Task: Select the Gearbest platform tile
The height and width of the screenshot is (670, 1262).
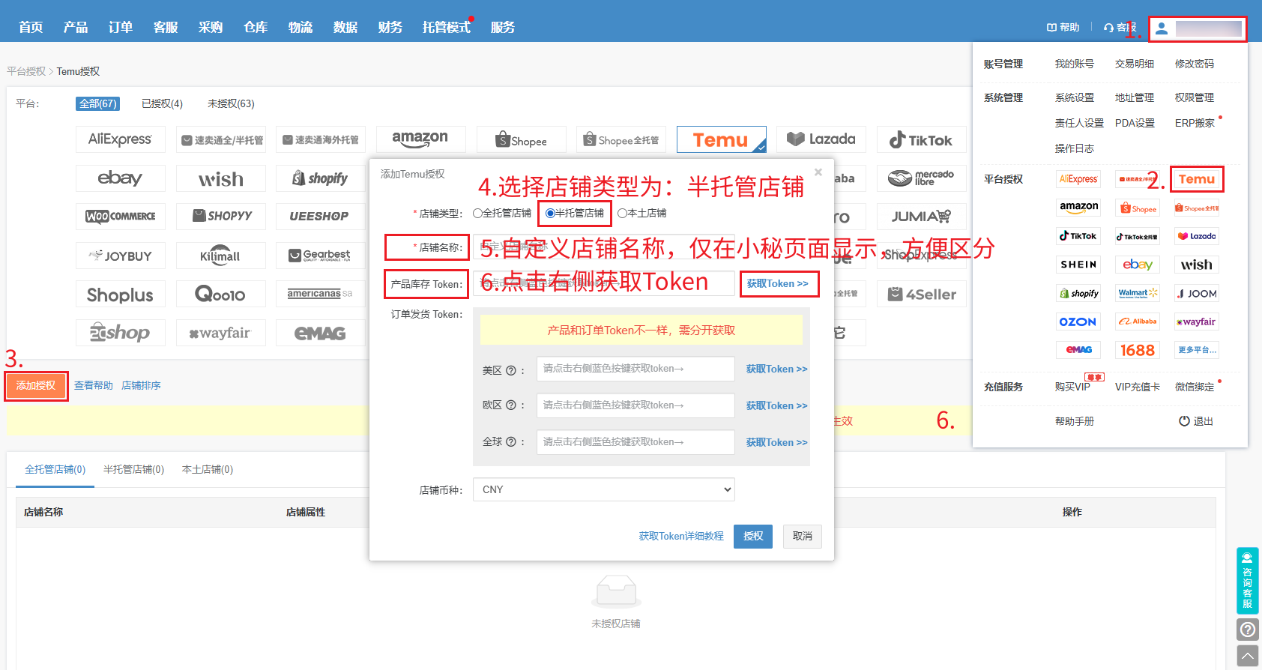Action: click(x=320, y=256)
